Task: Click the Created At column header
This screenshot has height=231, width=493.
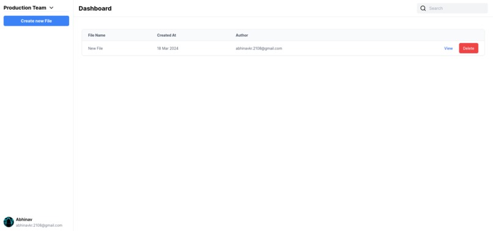Action: click(166, 36)
